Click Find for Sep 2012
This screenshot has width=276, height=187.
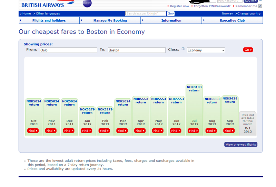point(229,131)
